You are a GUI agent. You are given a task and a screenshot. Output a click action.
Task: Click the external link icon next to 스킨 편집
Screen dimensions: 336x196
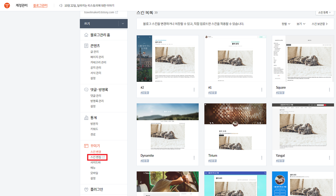click(103, 157)
